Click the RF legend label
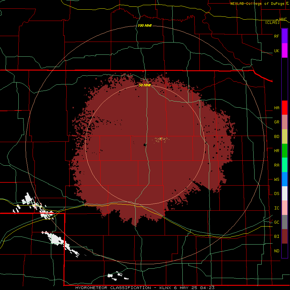Image resolution: width=290 pixels, height=290 pixels. pos(277,36)
